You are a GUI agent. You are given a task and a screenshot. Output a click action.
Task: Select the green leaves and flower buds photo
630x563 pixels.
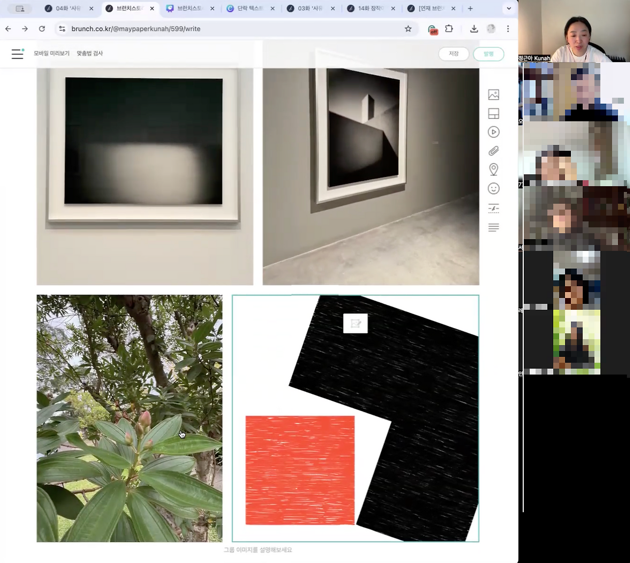tap(129, 418)
